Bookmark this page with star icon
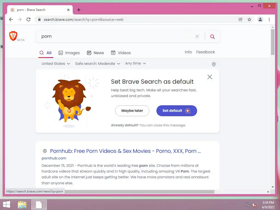The height and width of the screenshot is (210, 280). pos(249,19)
